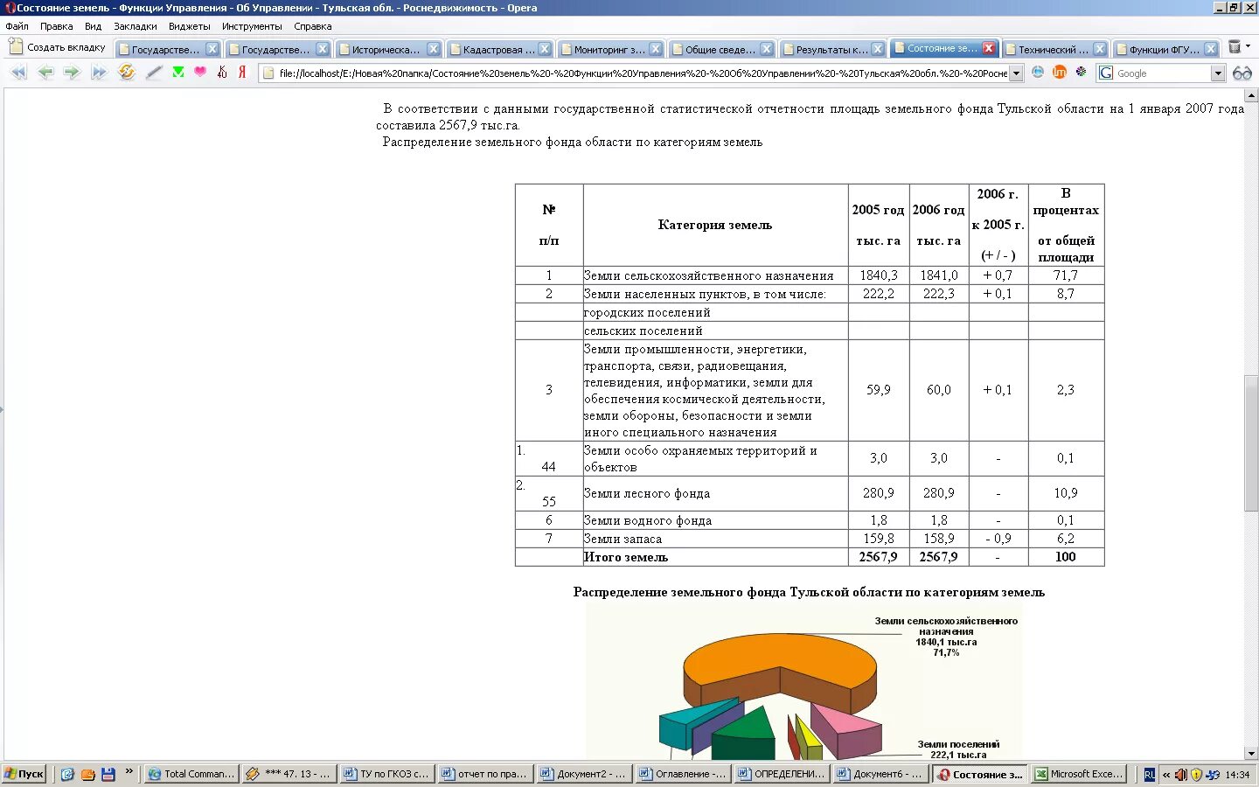Go back with the green Back arrow
This screenshot has width=1259, height=787.
[x=45, y=73]
